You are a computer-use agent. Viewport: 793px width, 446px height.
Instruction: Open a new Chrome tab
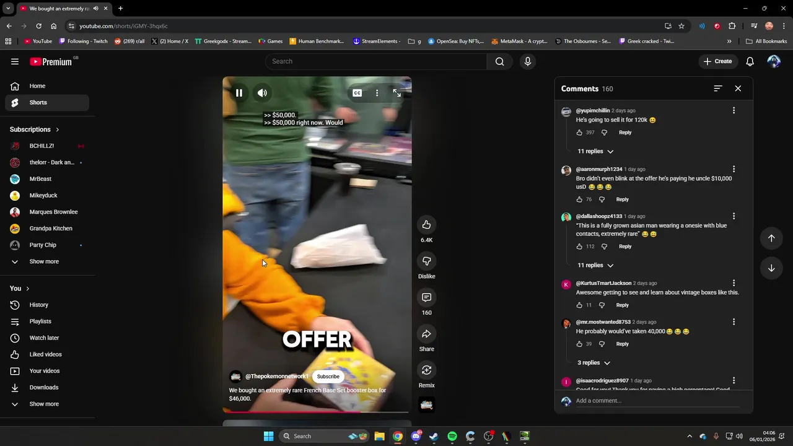point(120,9)
